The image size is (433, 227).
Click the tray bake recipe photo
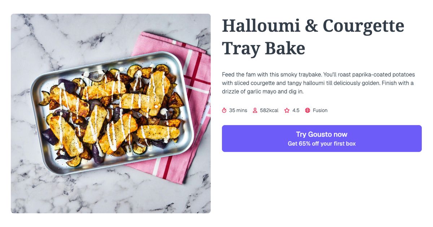[x=110, y=113]
